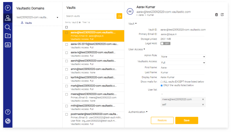Viewport: 231px width, 132px height.
Task: Tick the checkbox for mark vault
Action: 66,86
